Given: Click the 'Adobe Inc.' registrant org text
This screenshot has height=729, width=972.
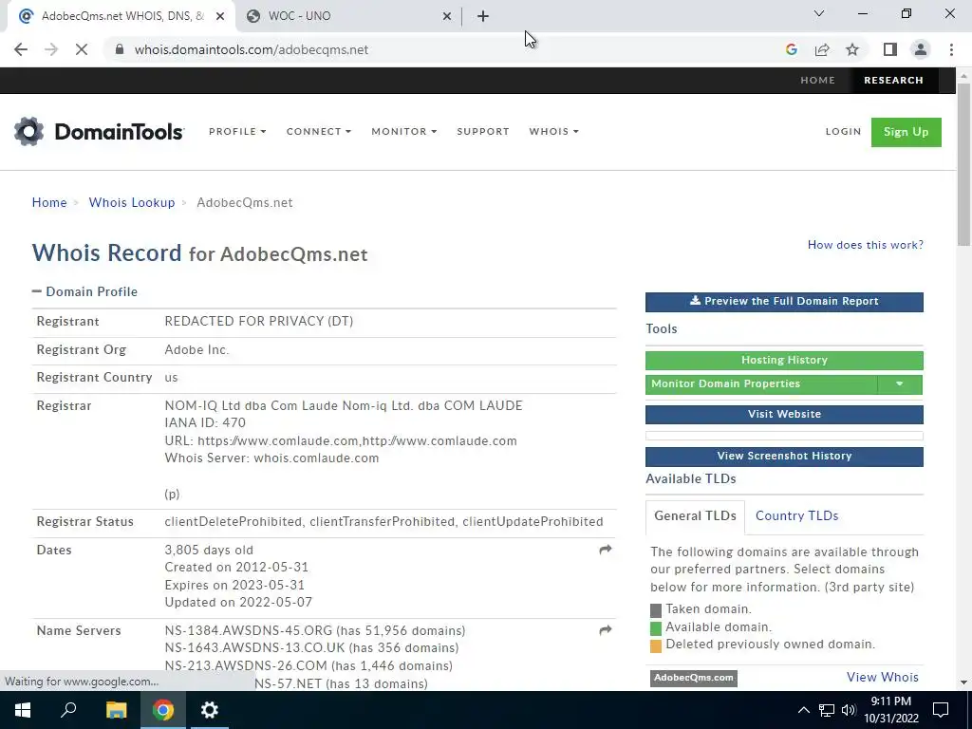Looking at the screenshot, I should pos(196,350).
